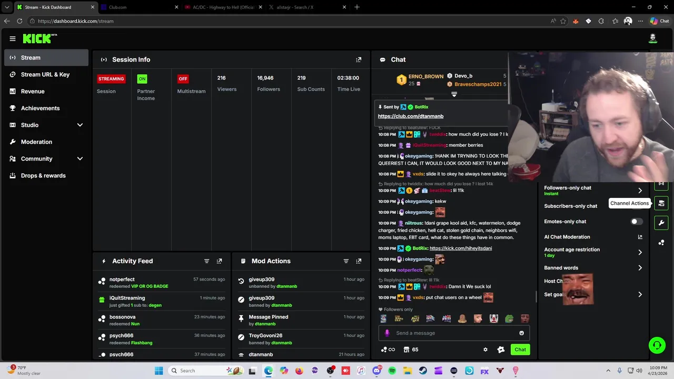The height and width of the screenshot is (379, 674).
Task: Reload the browser page
Action: coord(19,21)
